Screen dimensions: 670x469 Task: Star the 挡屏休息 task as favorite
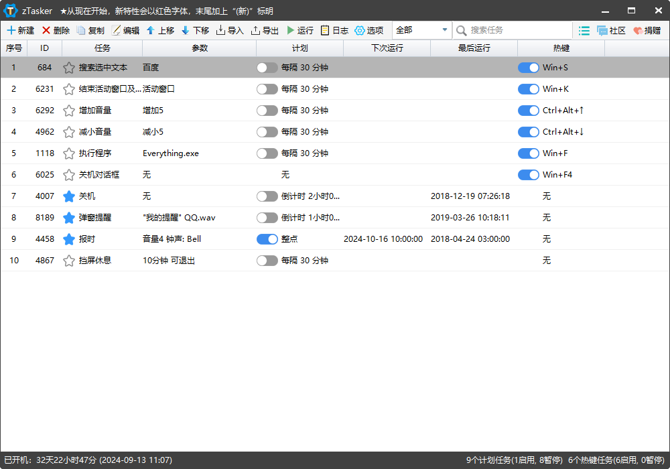pos(69,260)
